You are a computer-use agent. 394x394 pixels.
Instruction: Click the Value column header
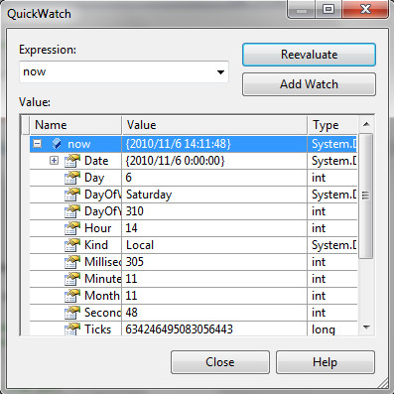point(214,125)
